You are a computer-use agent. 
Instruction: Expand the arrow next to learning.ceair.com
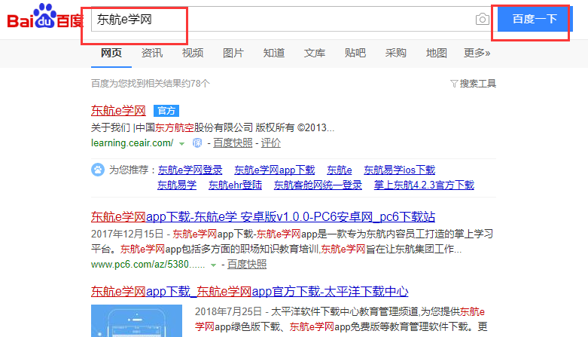pos(181,144)
